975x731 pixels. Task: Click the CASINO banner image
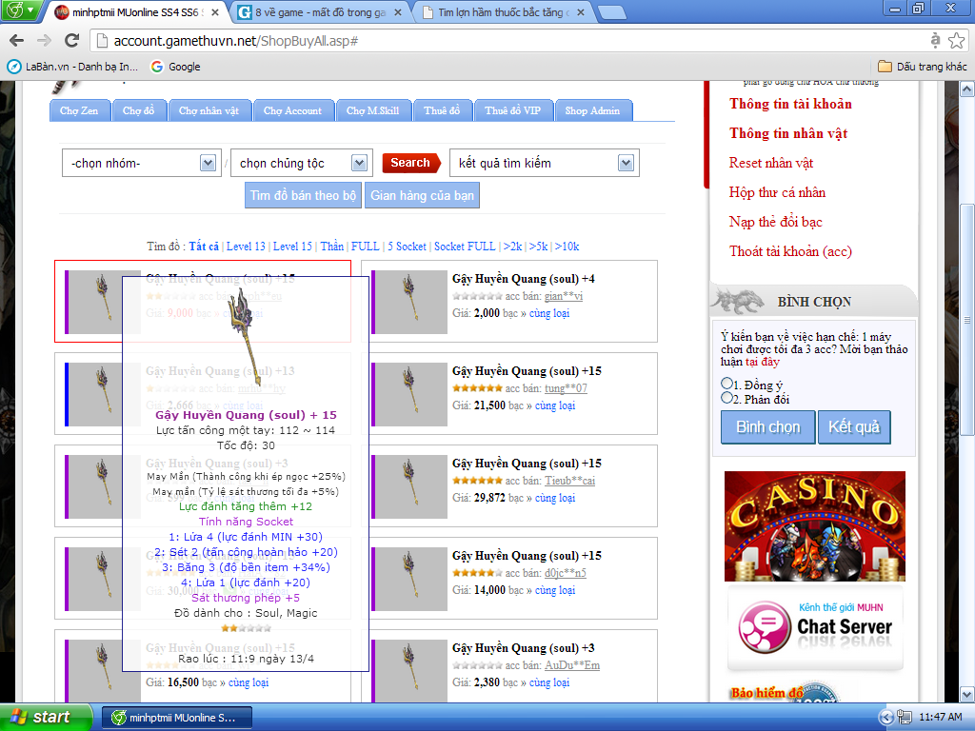click(815, 525)
